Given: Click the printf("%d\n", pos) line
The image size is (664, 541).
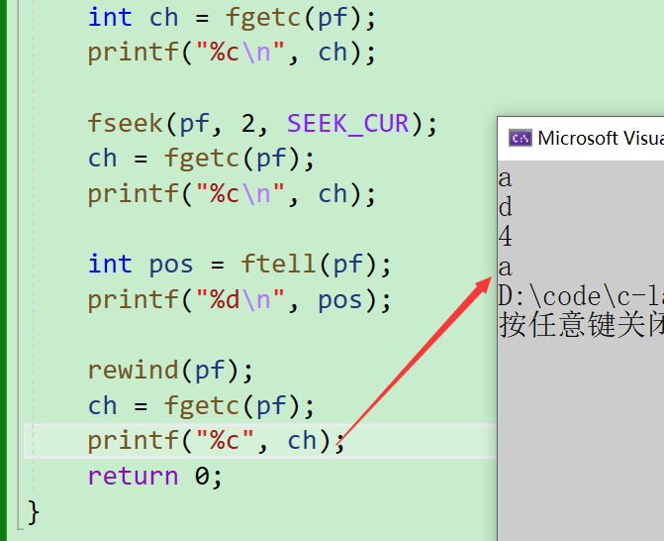Looking at the screenshot, I should (x=239, y=300).
